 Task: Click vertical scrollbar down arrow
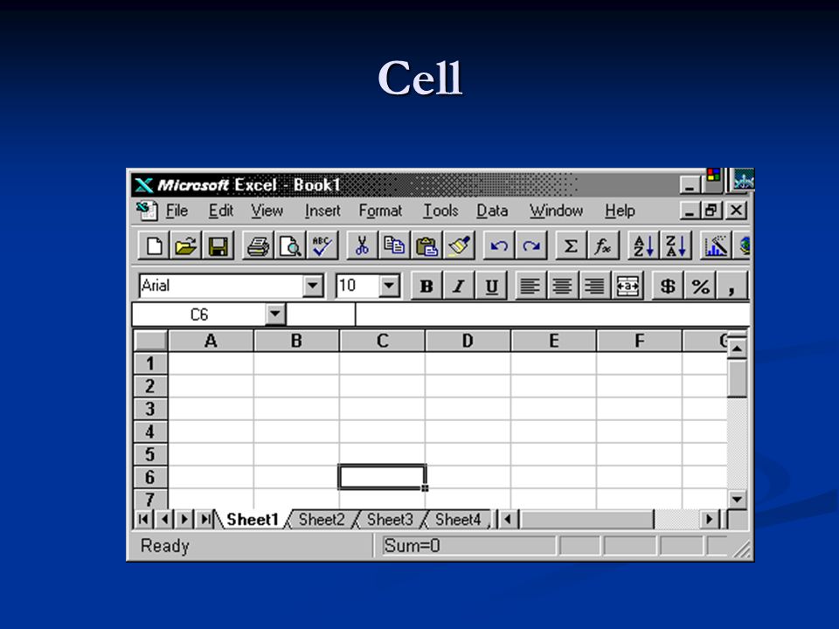pos(737,500)
